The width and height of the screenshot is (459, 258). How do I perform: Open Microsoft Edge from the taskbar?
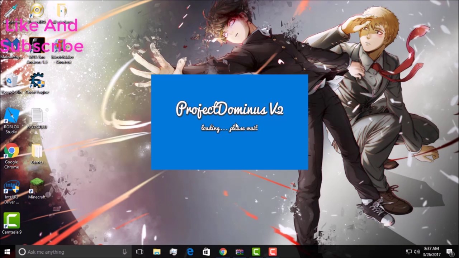(190, 252)
